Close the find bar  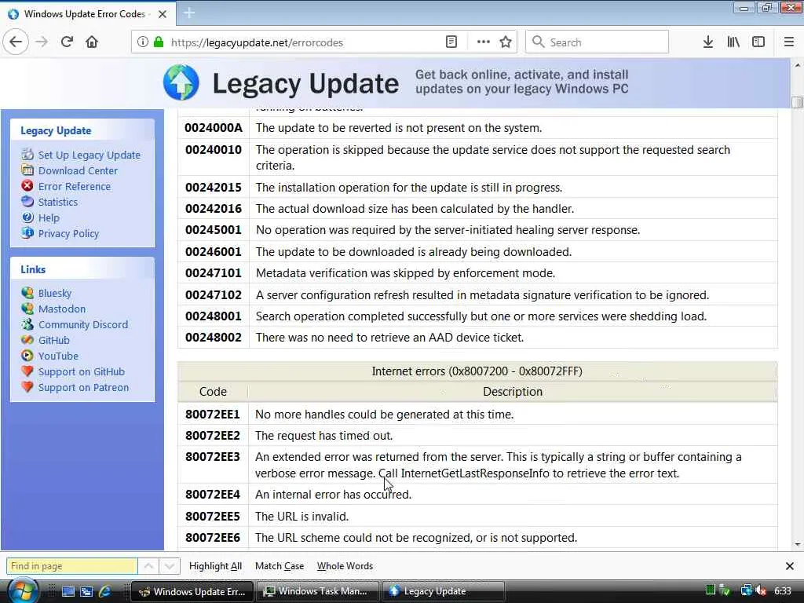(790, 566)
